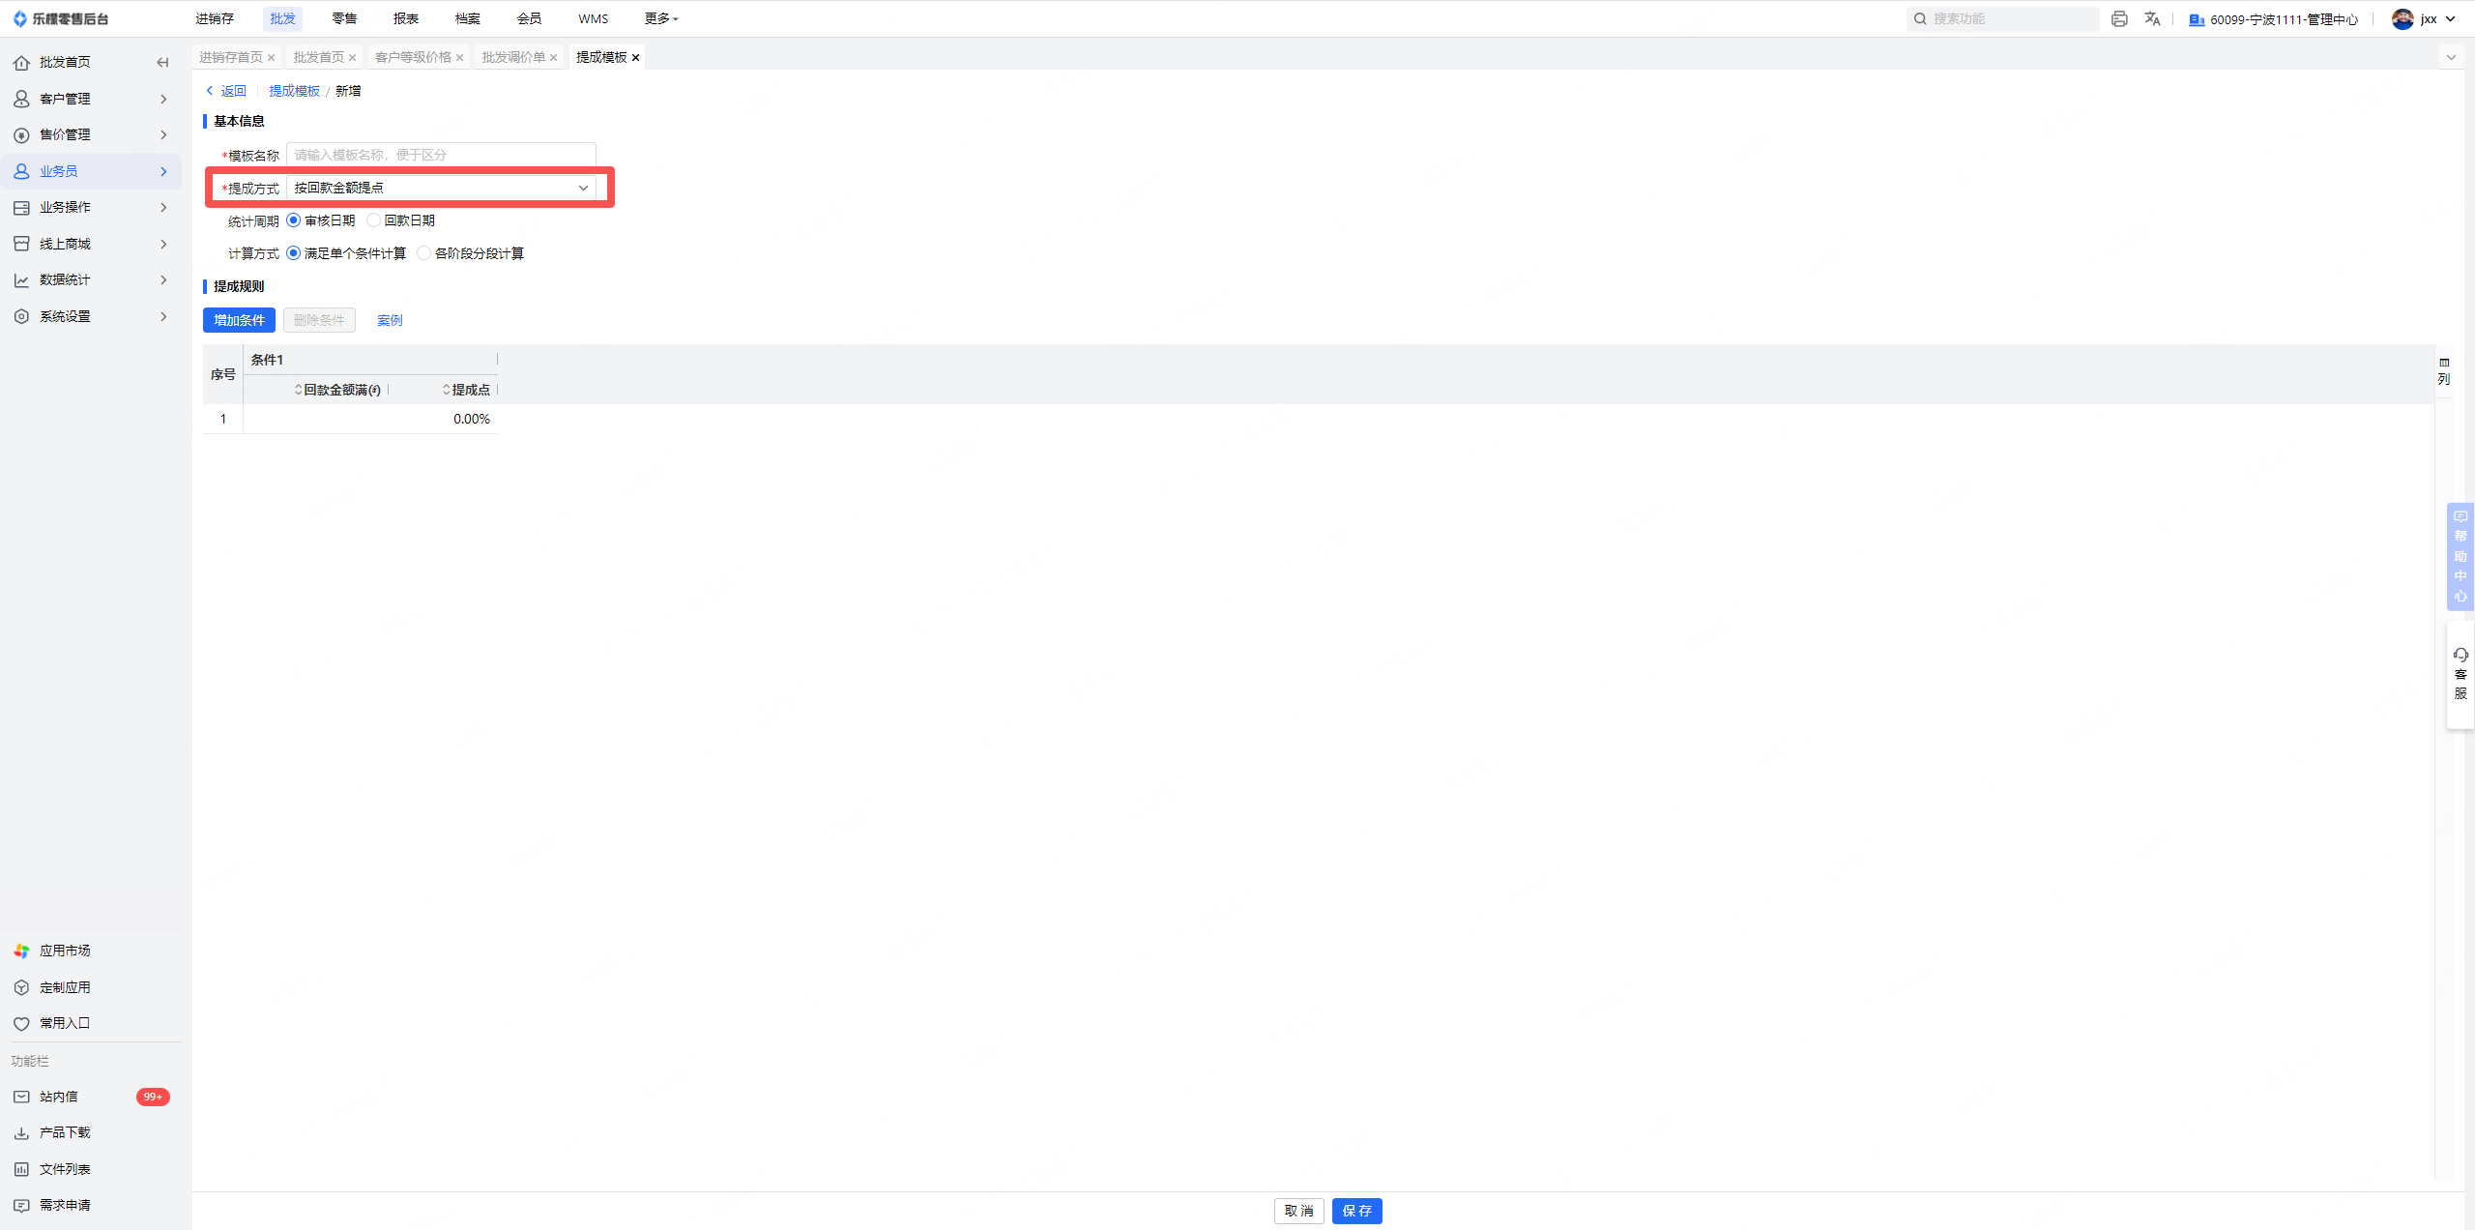The height and width of the screenshot is (1230, 2475).
Task: Expand the 更多 top menu
Action: [661, 18]
